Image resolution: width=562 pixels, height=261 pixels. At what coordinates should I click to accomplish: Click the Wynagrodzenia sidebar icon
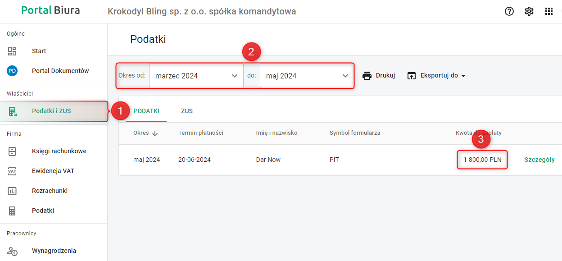click(x=12, y=251)
